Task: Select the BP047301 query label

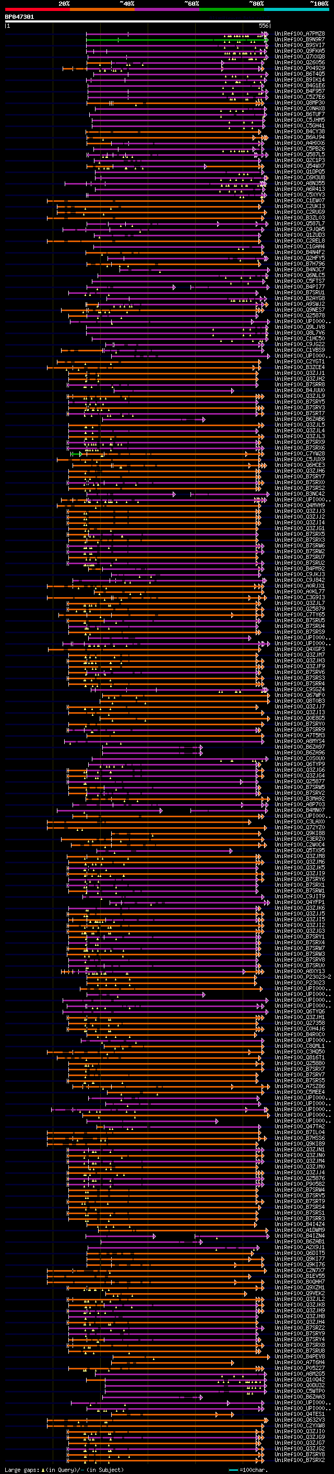Action: point(19,17)
